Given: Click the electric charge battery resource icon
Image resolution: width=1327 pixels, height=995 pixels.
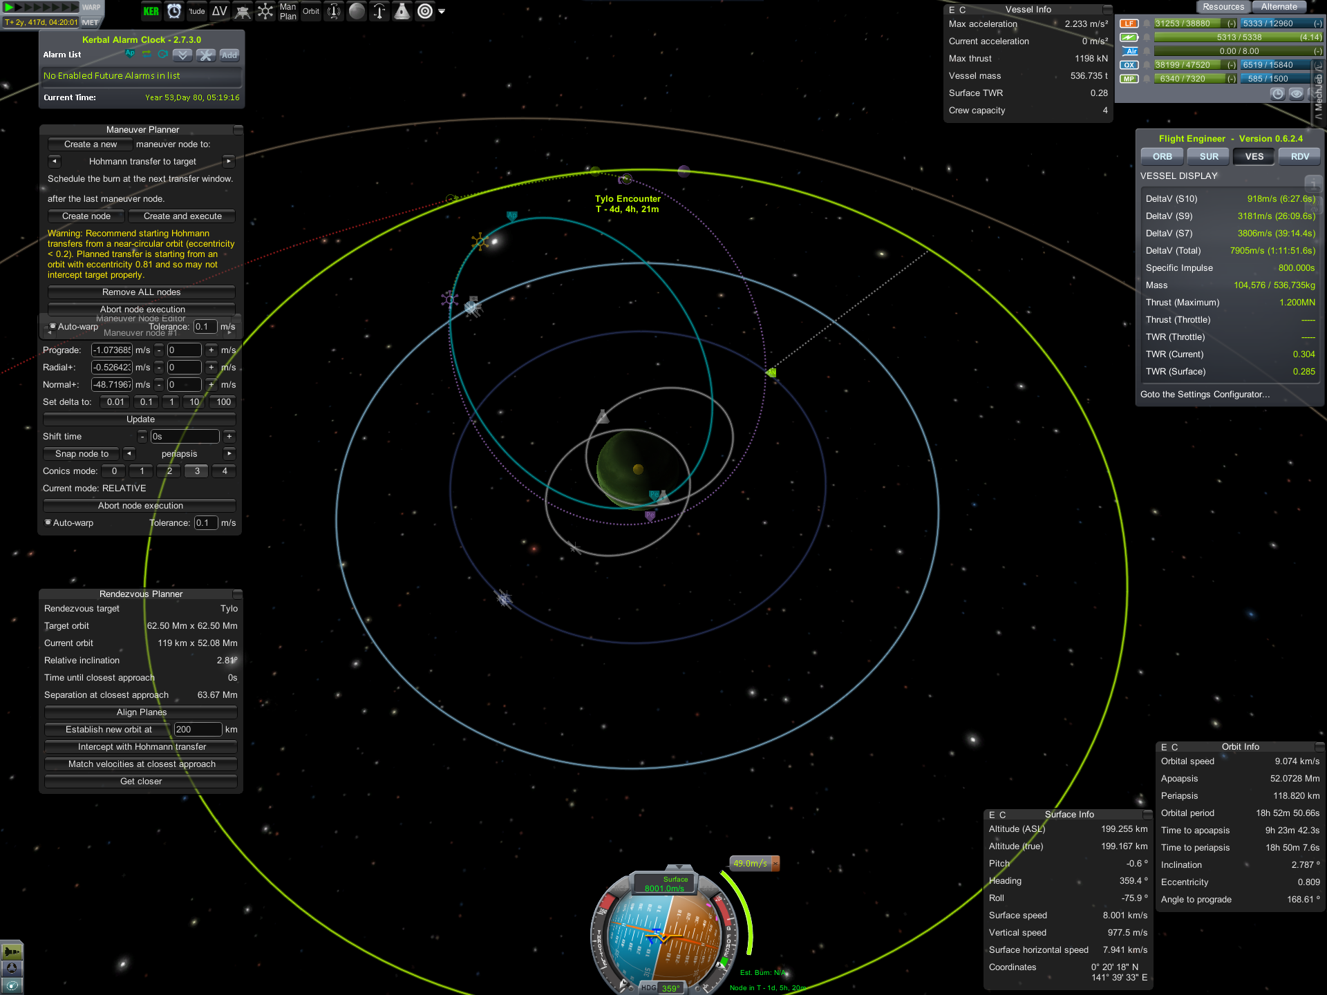Looking at the screenshot, I should tap(1129, 37).
